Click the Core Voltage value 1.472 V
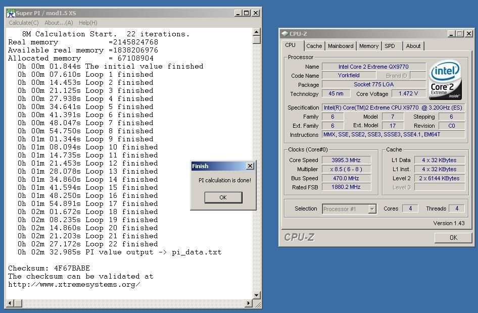This screenshot has height=313, width=478. (x=408, y=93)
